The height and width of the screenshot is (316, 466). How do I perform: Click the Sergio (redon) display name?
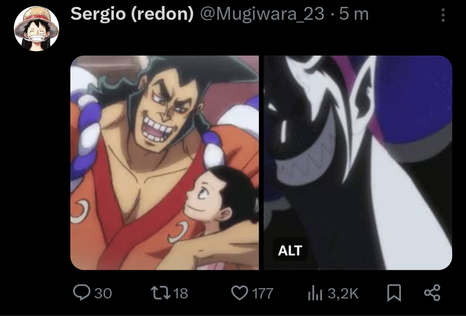click(132, 14)
